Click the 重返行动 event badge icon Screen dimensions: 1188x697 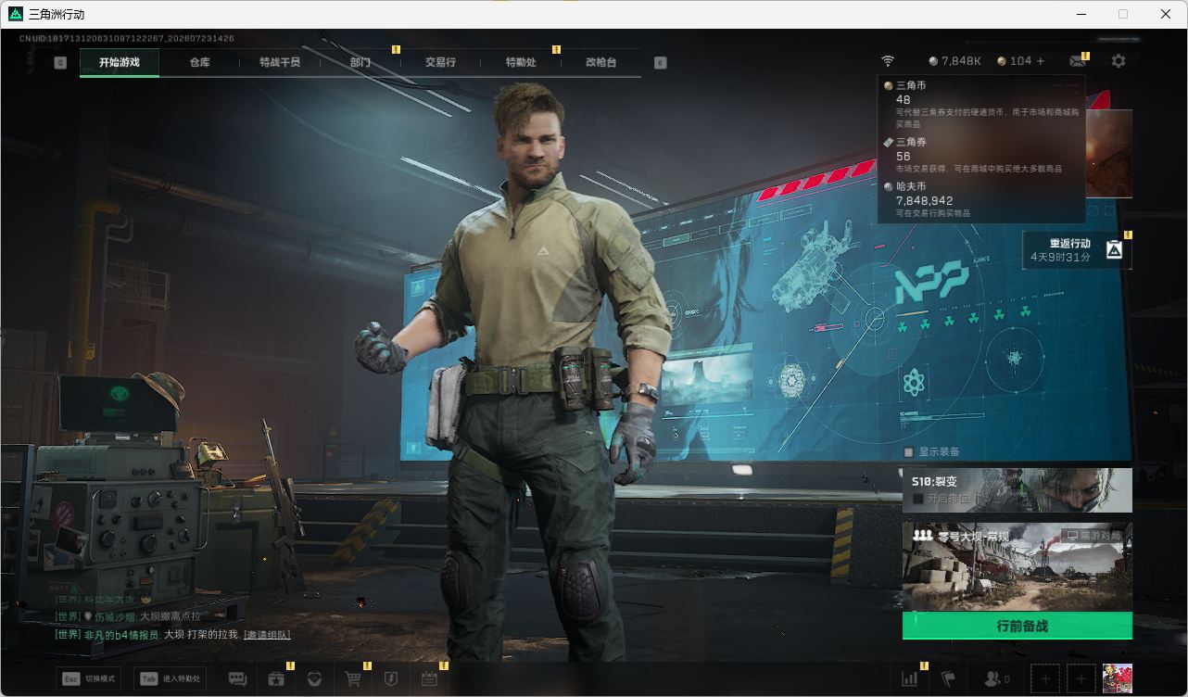[x=1114, y=249]
